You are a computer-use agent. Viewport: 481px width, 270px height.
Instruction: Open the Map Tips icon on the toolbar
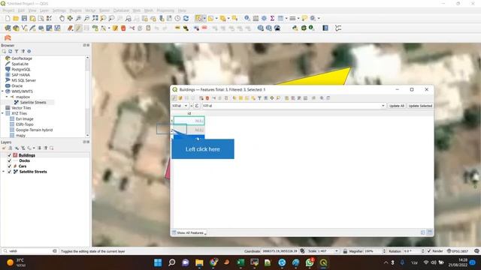point(304,19)
